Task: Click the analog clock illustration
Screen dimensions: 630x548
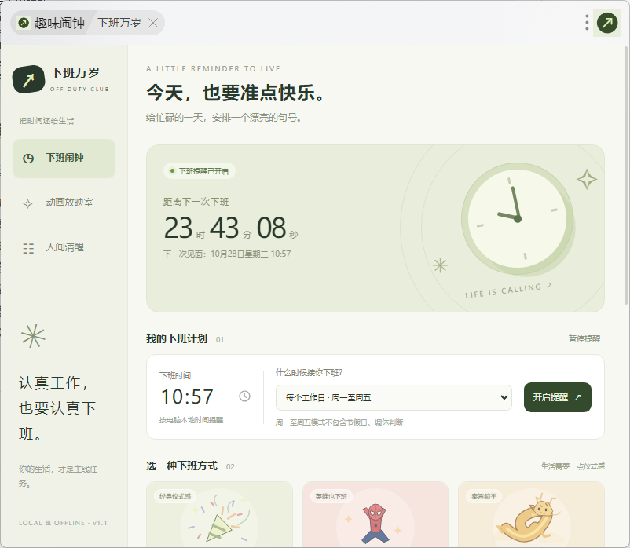Action: (x=518, y=219)
